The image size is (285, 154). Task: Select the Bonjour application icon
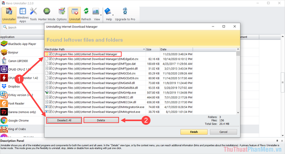[x=4, y=52]
